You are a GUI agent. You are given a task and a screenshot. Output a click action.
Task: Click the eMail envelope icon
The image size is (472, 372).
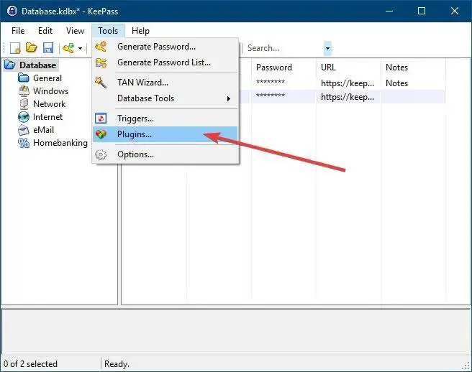[24, 130]
